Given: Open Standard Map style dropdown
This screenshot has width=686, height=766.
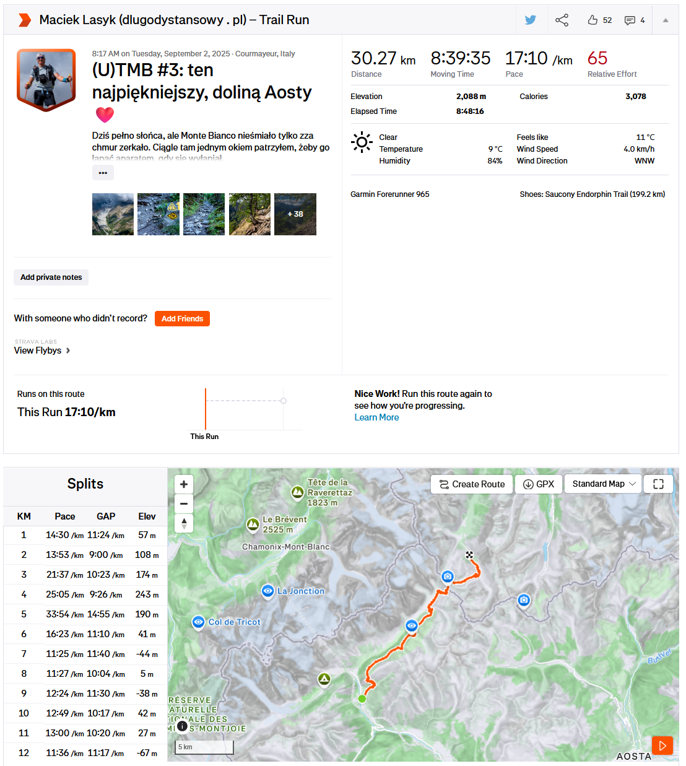Looking at the screenshot, I should (x=604, y=484).
